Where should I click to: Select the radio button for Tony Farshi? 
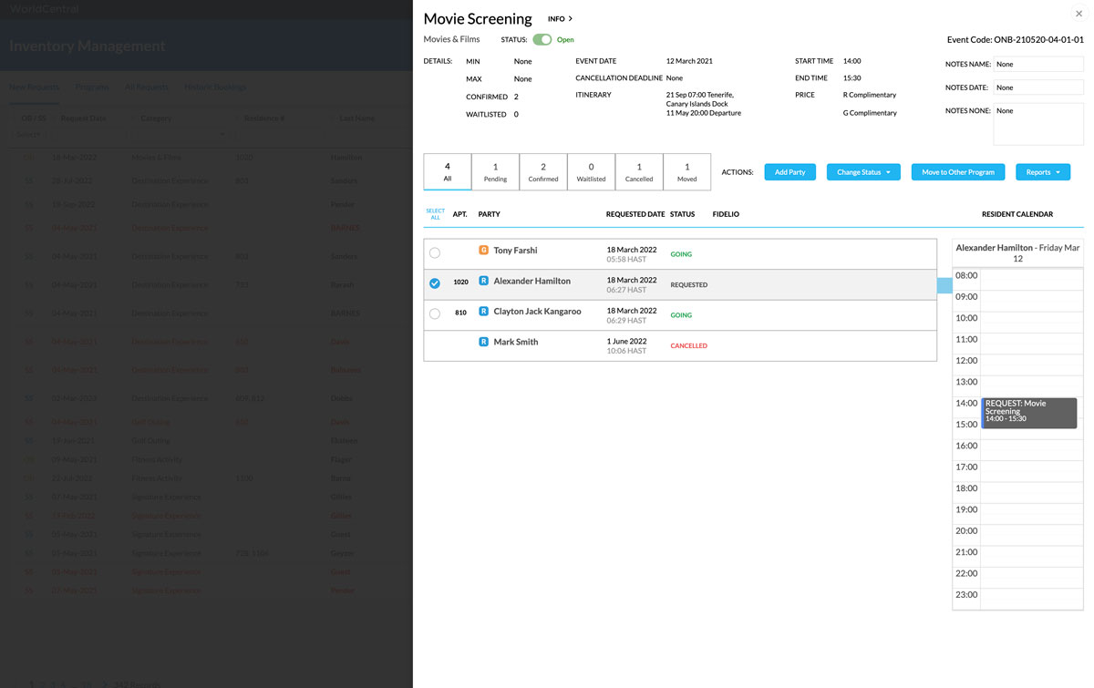pyautogui.click(x=435, y=252)
